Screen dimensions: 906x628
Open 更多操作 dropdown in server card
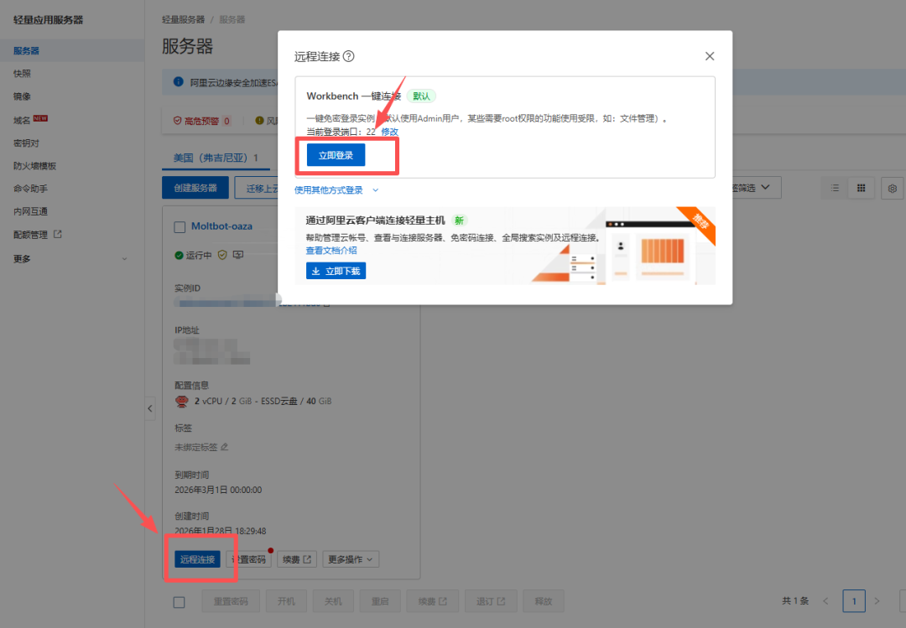tap(351, 559)
